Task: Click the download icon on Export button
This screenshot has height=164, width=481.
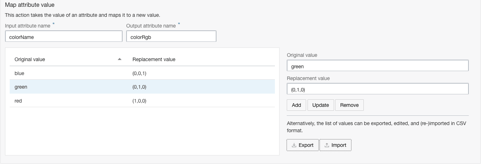Action: [294, 145]
